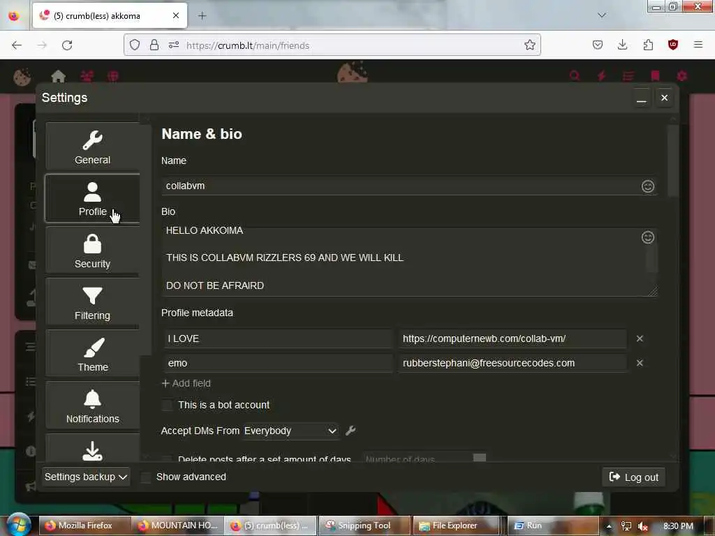List all tabs dropdown arrow
Viewport: 715px width, 536px height.
[x=602, y=15]
